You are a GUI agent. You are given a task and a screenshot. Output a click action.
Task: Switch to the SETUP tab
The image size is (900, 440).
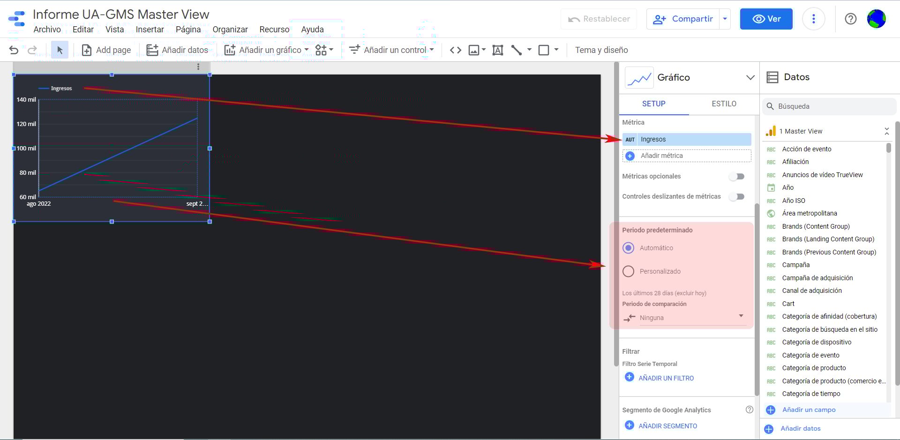653,104
